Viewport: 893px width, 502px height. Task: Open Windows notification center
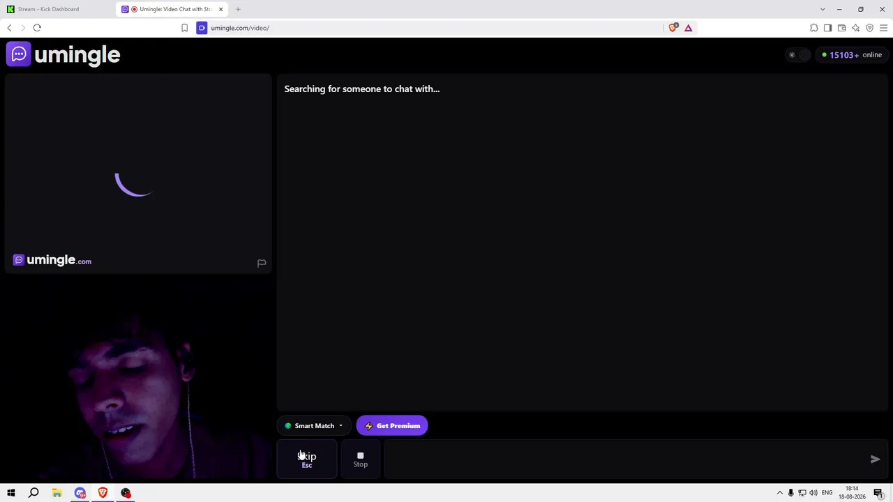tap(879, 493)
